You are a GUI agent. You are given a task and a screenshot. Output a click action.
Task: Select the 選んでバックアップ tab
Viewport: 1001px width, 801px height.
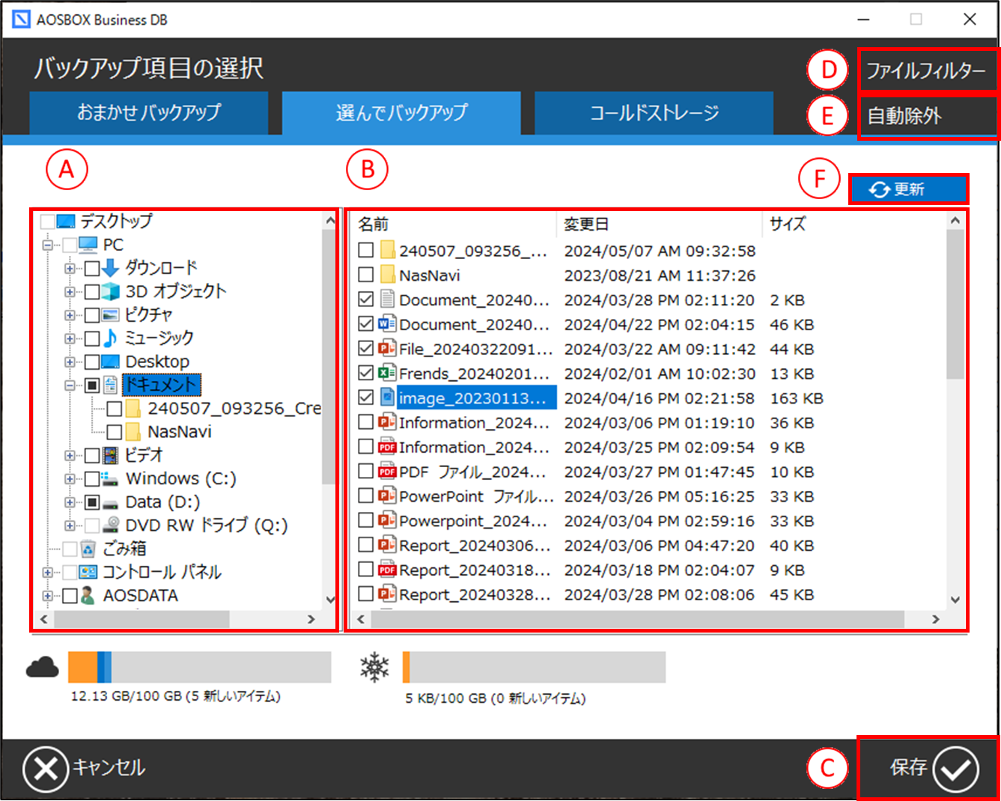(401, 113)
